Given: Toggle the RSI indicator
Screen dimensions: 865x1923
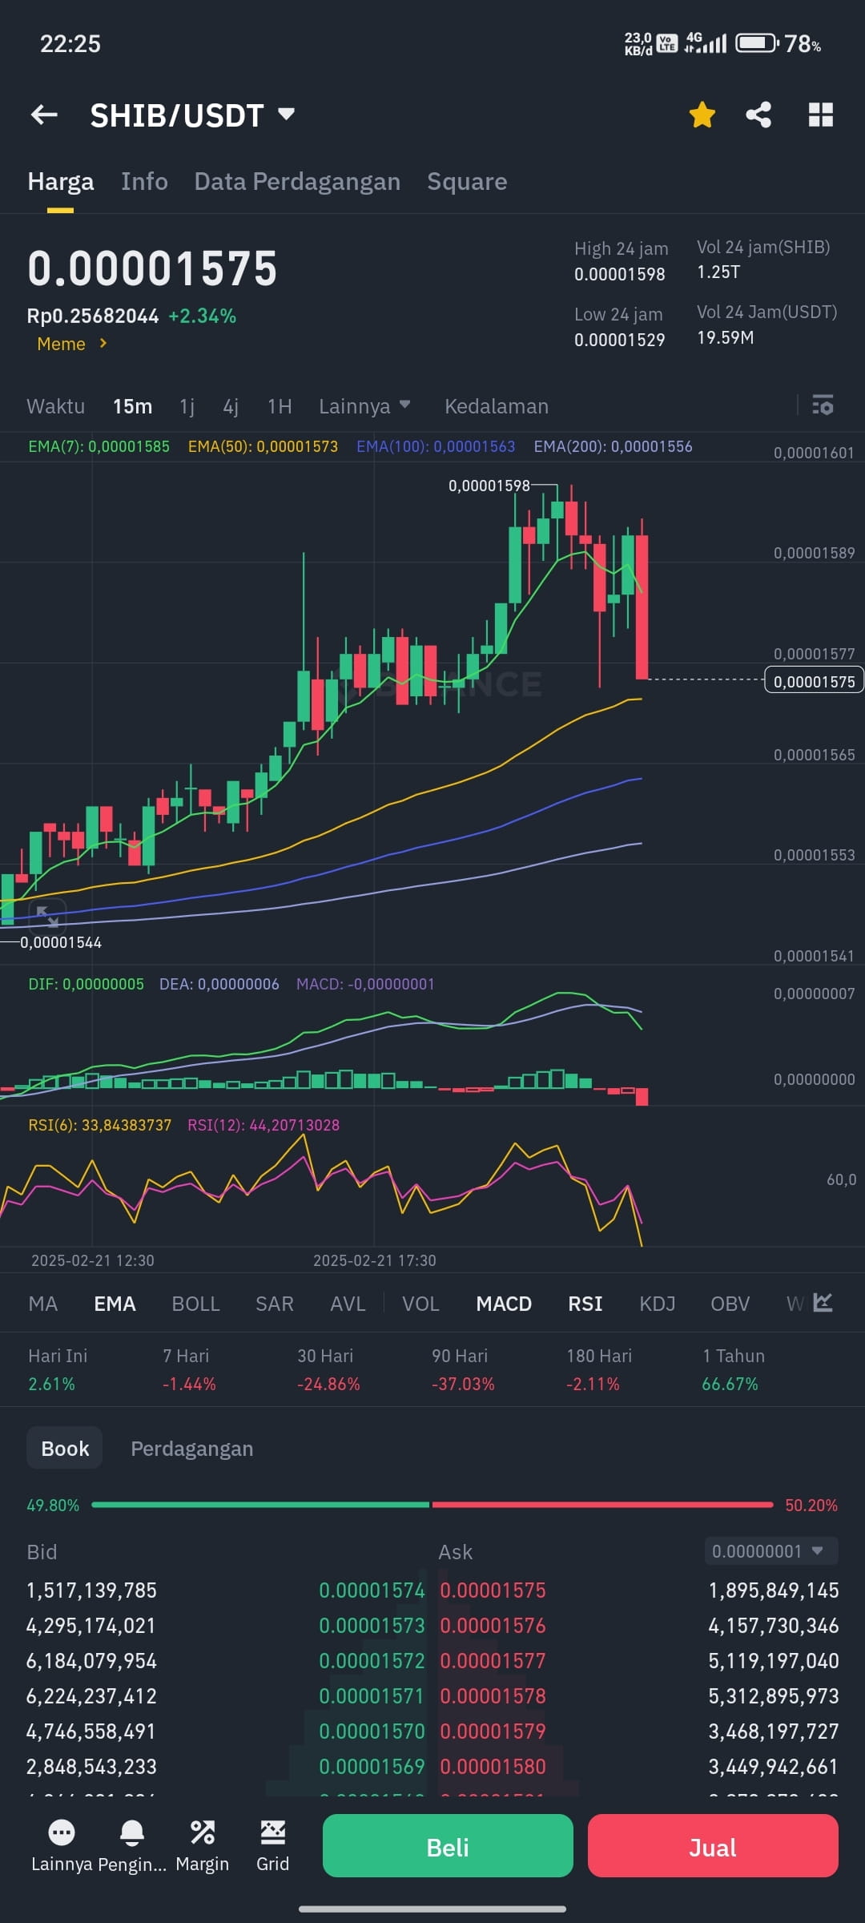Looking at the screenshot, I should [585, 1304].
